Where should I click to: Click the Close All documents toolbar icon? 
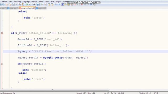[10, 4]
